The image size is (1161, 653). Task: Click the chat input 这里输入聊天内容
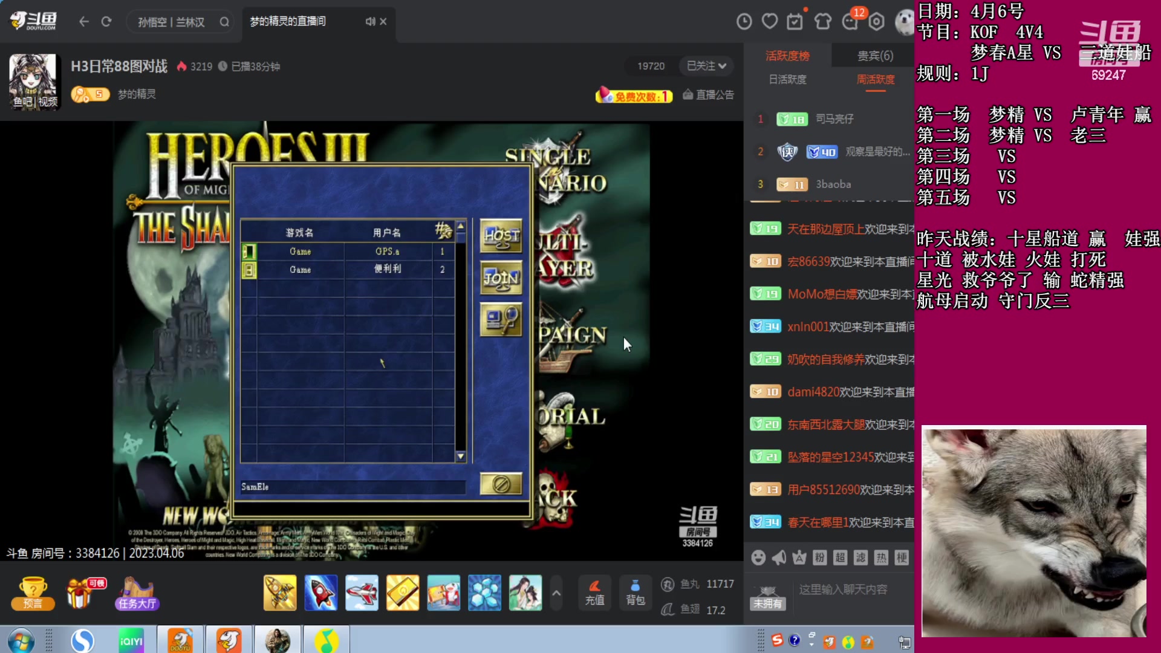[x=854, y=590]
